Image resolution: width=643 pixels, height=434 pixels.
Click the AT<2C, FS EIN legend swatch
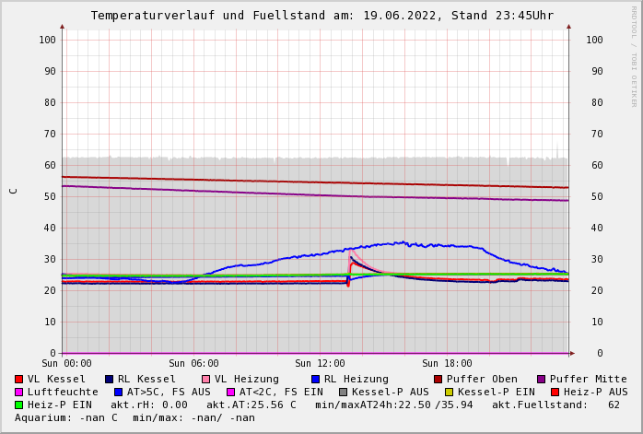230,392
